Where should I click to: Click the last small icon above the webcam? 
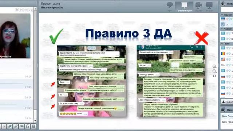[x=30, y=10]
